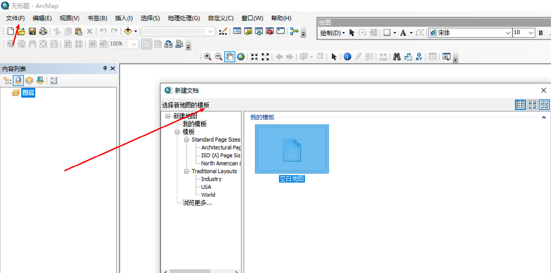Select the Zoom In tool
551x273 pixels.
[x=208, y=57]
